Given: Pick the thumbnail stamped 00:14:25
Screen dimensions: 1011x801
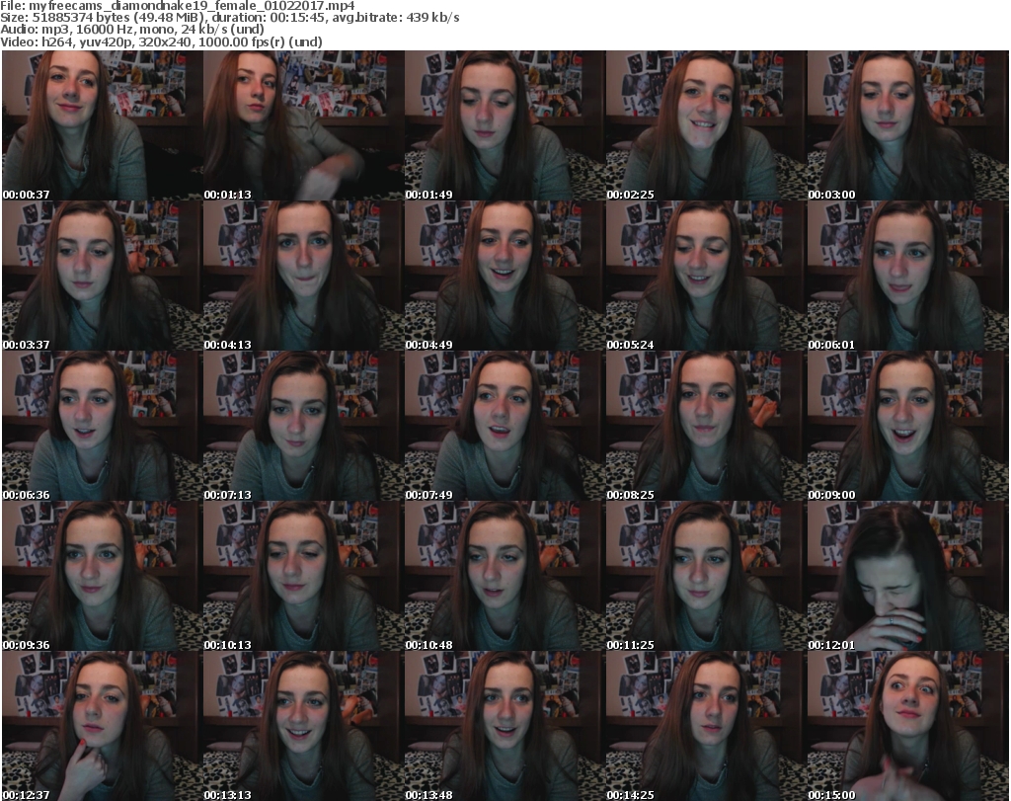Looking at the screenshot, I should point(706,726).
